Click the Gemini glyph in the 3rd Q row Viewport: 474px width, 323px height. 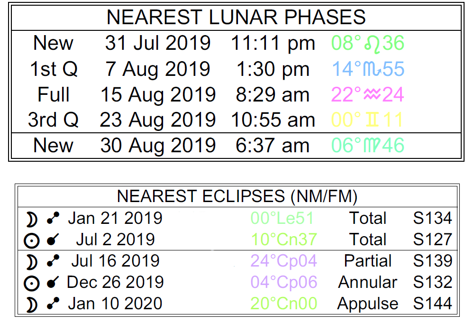click(x=373, y=120)
